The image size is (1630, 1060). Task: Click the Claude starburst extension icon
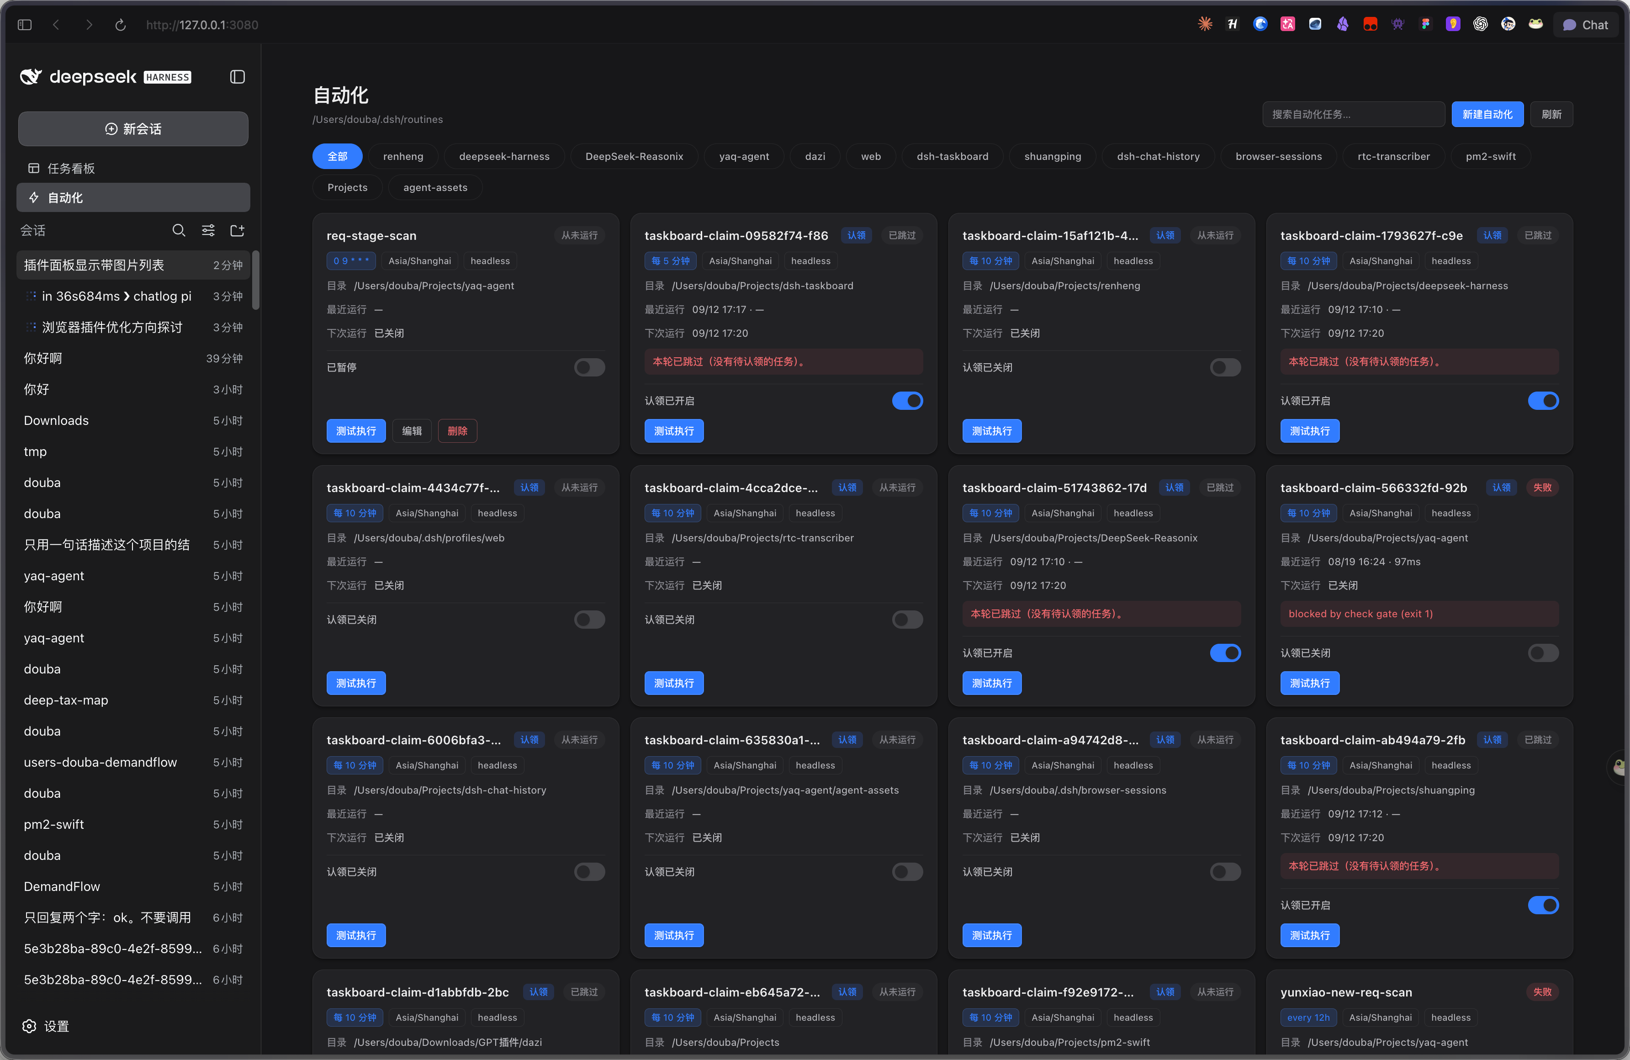coord(1205,25)
